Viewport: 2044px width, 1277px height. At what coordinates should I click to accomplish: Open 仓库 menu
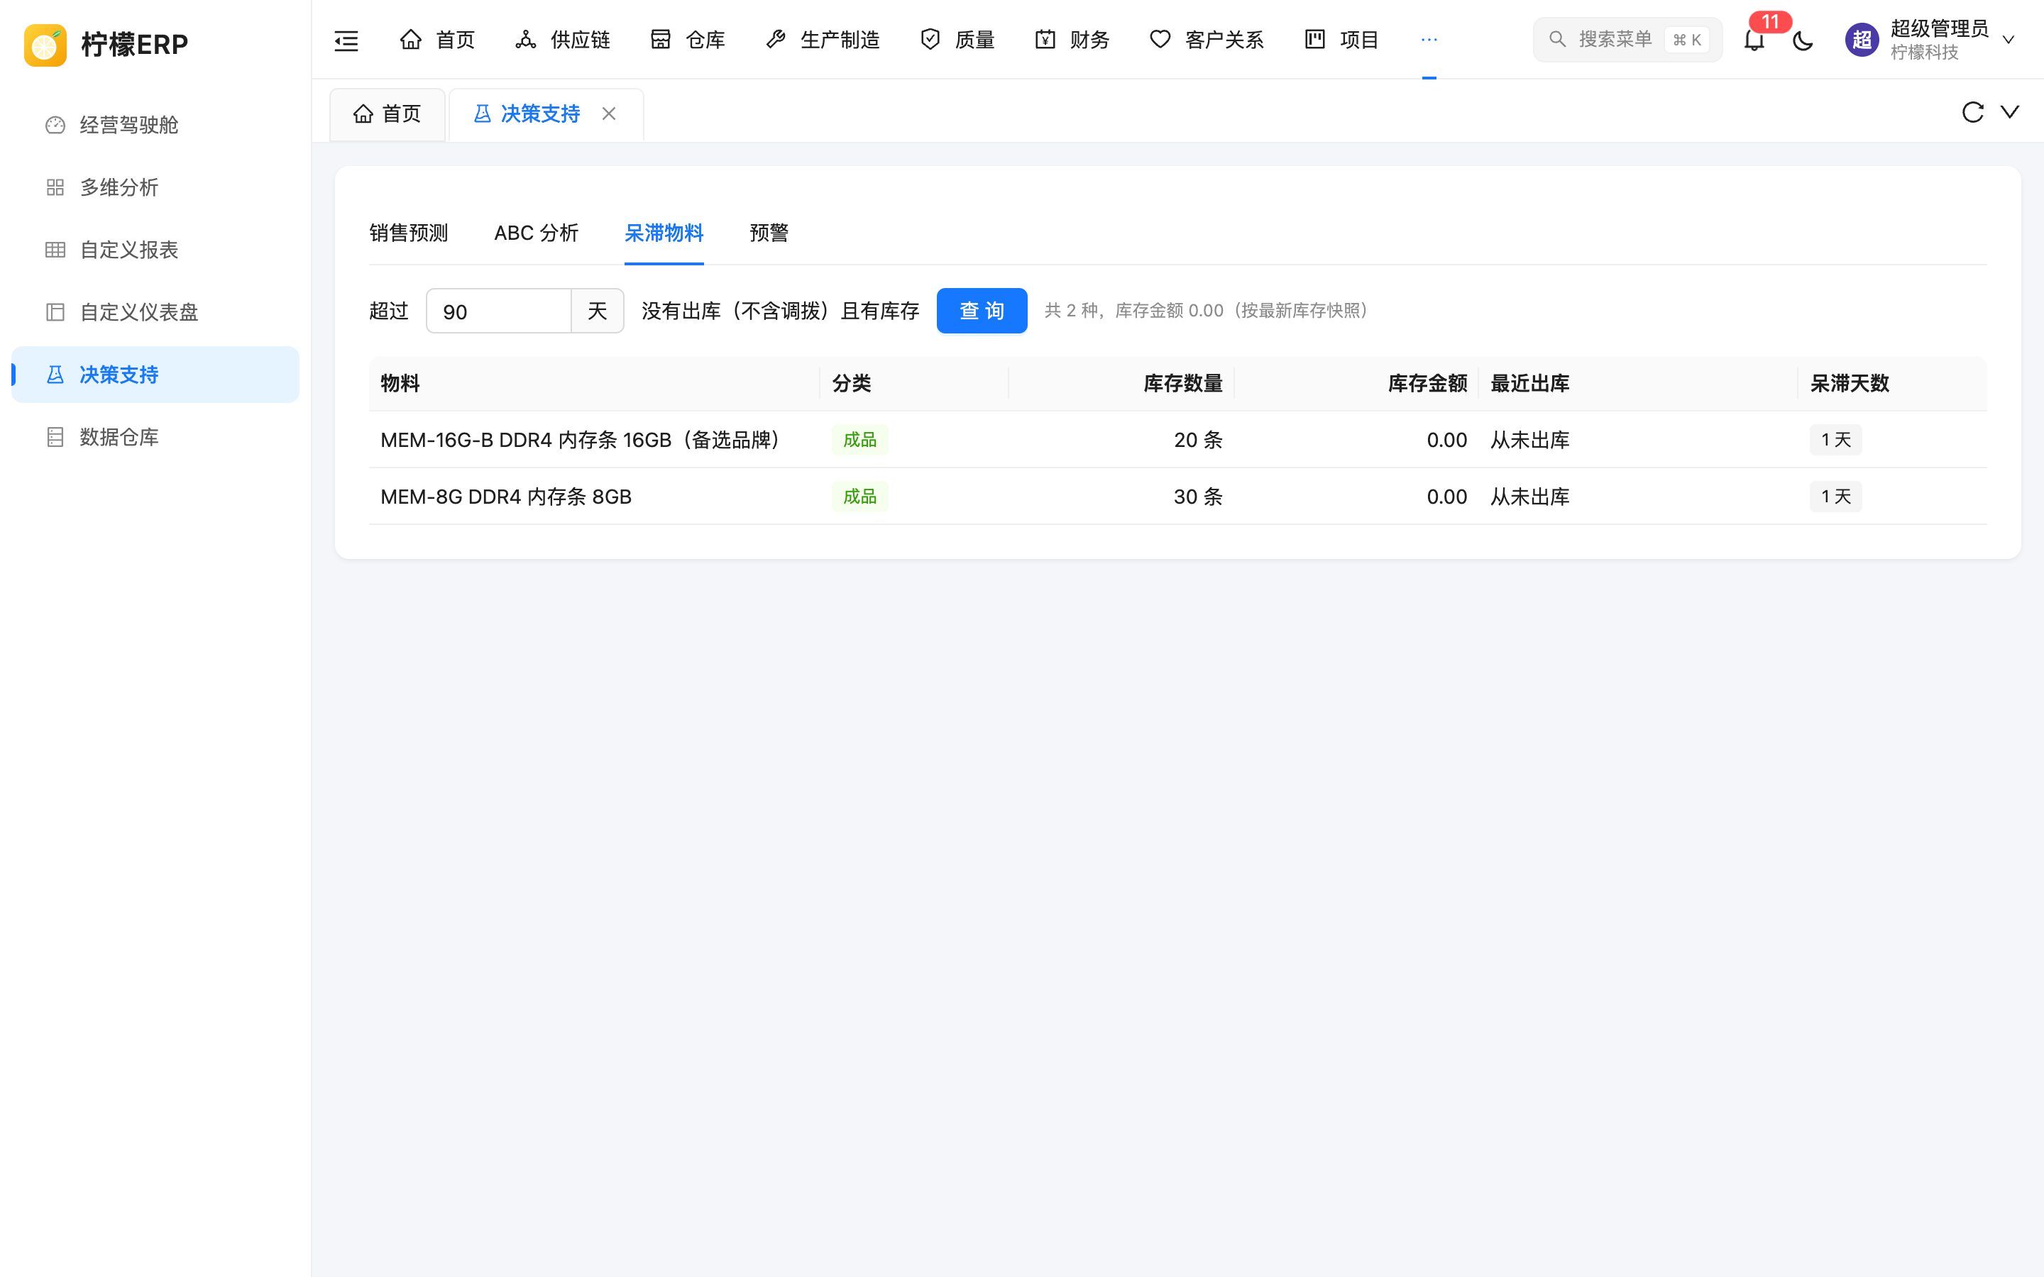coord(688,40)
